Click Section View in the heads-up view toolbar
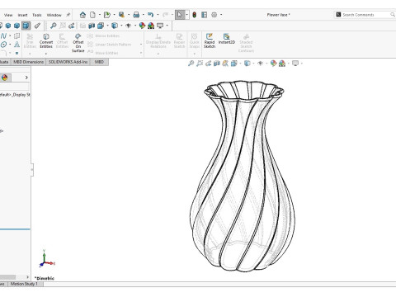Image resolution: width=396 pixels, height=297 pixels. 217,64
